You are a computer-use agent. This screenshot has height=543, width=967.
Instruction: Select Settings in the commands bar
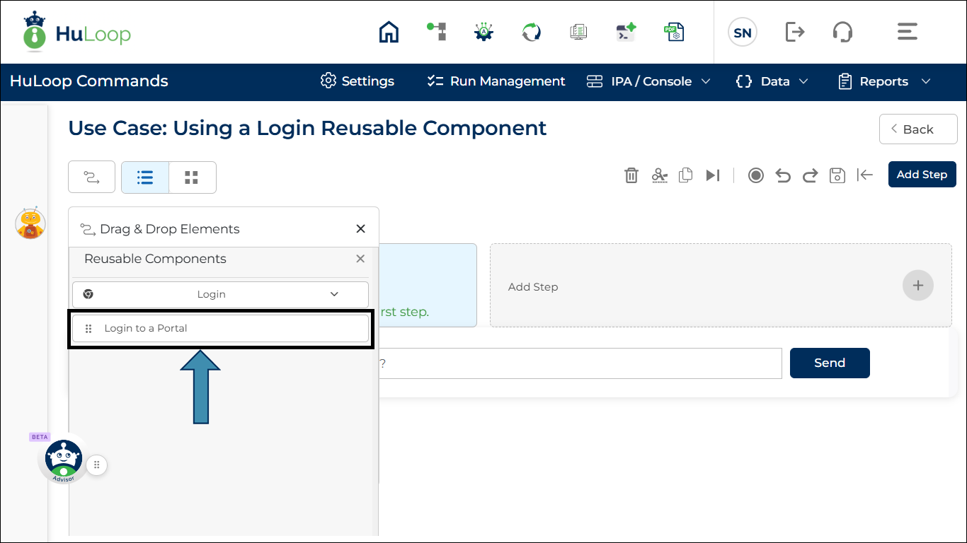coord(357,81)
